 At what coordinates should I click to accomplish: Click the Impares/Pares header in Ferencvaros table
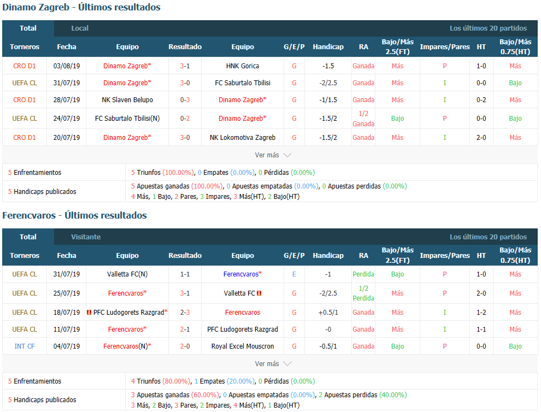pos(445,256)
